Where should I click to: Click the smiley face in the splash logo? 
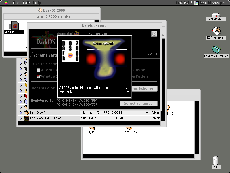(x=70, y=55)
